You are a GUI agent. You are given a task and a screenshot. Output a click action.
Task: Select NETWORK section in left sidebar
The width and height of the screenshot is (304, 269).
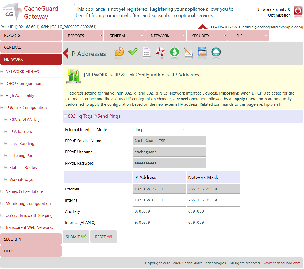pos(31,59)
